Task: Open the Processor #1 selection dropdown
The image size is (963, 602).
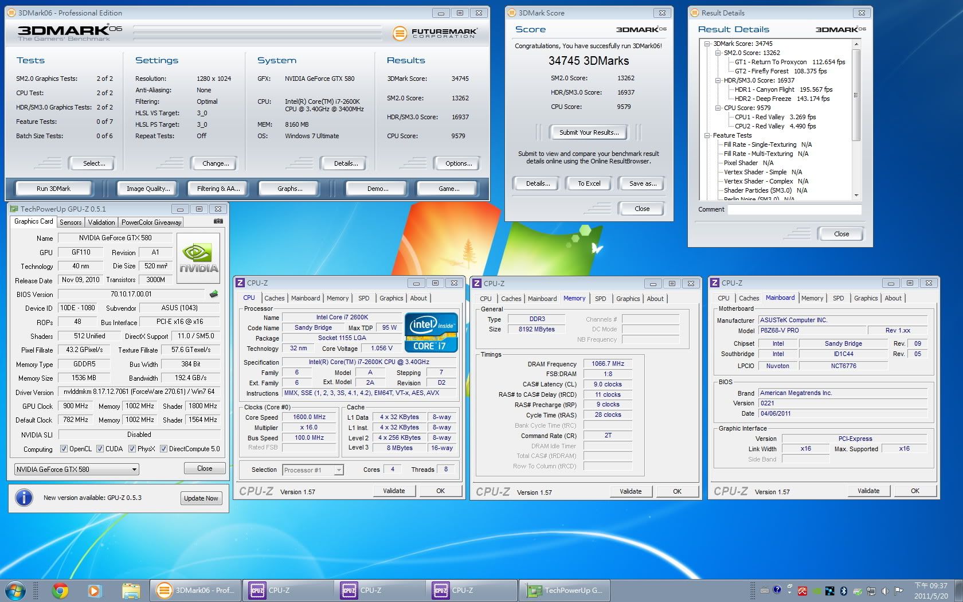Action: (x=313, y=470)
